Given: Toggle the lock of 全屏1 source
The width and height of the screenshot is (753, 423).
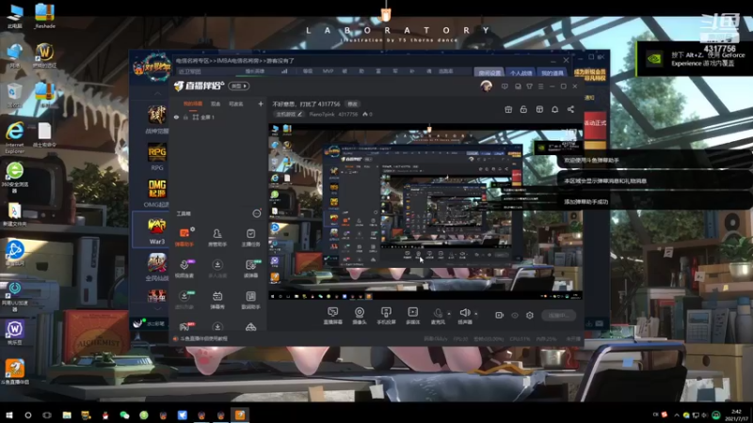Looking at the screenshot, I should click(x=185, y=117).
